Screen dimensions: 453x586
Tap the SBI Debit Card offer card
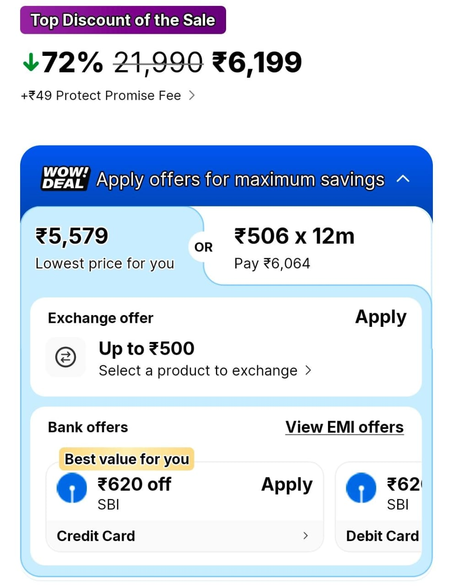(382, 508)
